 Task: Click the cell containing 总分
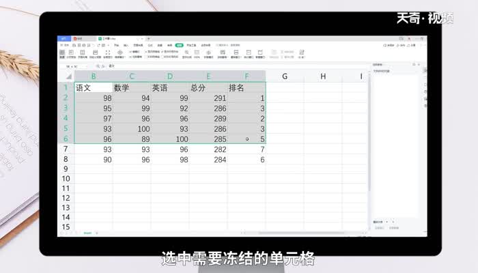click(208, 88)
